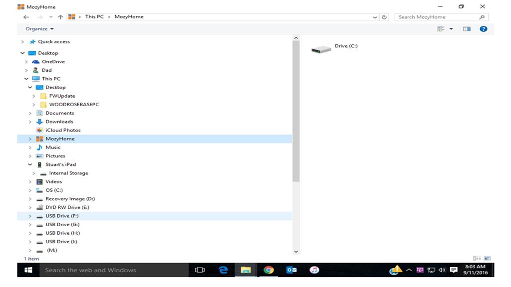Screen dimensions: 511x287
Task: Select USB Drive (H:)
Action: click(x=62, y=233)
